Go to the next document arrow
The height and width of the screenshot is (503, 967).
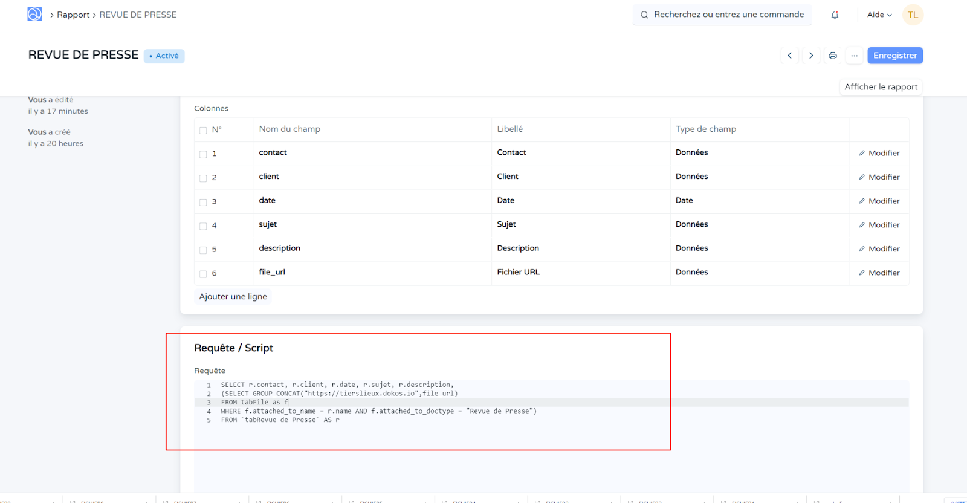(x=811, y=56)
